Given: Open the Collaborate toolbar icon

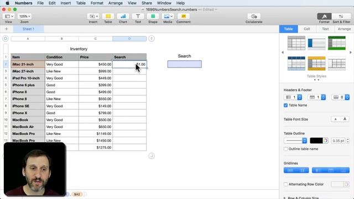Looking at the screenshot, I should pyautogui.click(x=254, y=17).
